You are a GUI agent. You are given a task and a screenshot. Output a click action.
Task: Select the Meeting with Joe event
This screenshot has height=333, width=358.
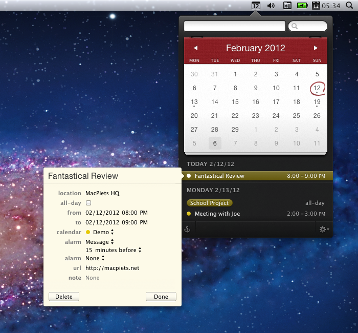(x=217, y=214)
